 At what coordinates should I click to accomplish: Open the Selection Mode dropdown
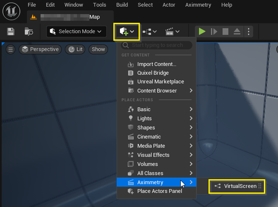[77, 32]
